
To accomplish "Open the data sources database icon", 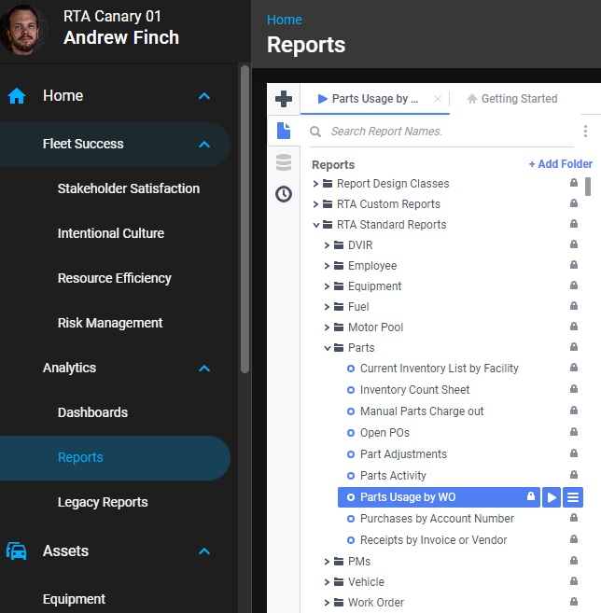I will [x=284, y=163].
